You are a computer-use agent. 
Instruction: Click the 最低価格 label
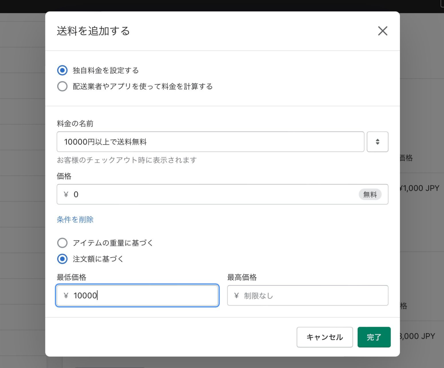(71, 277)
